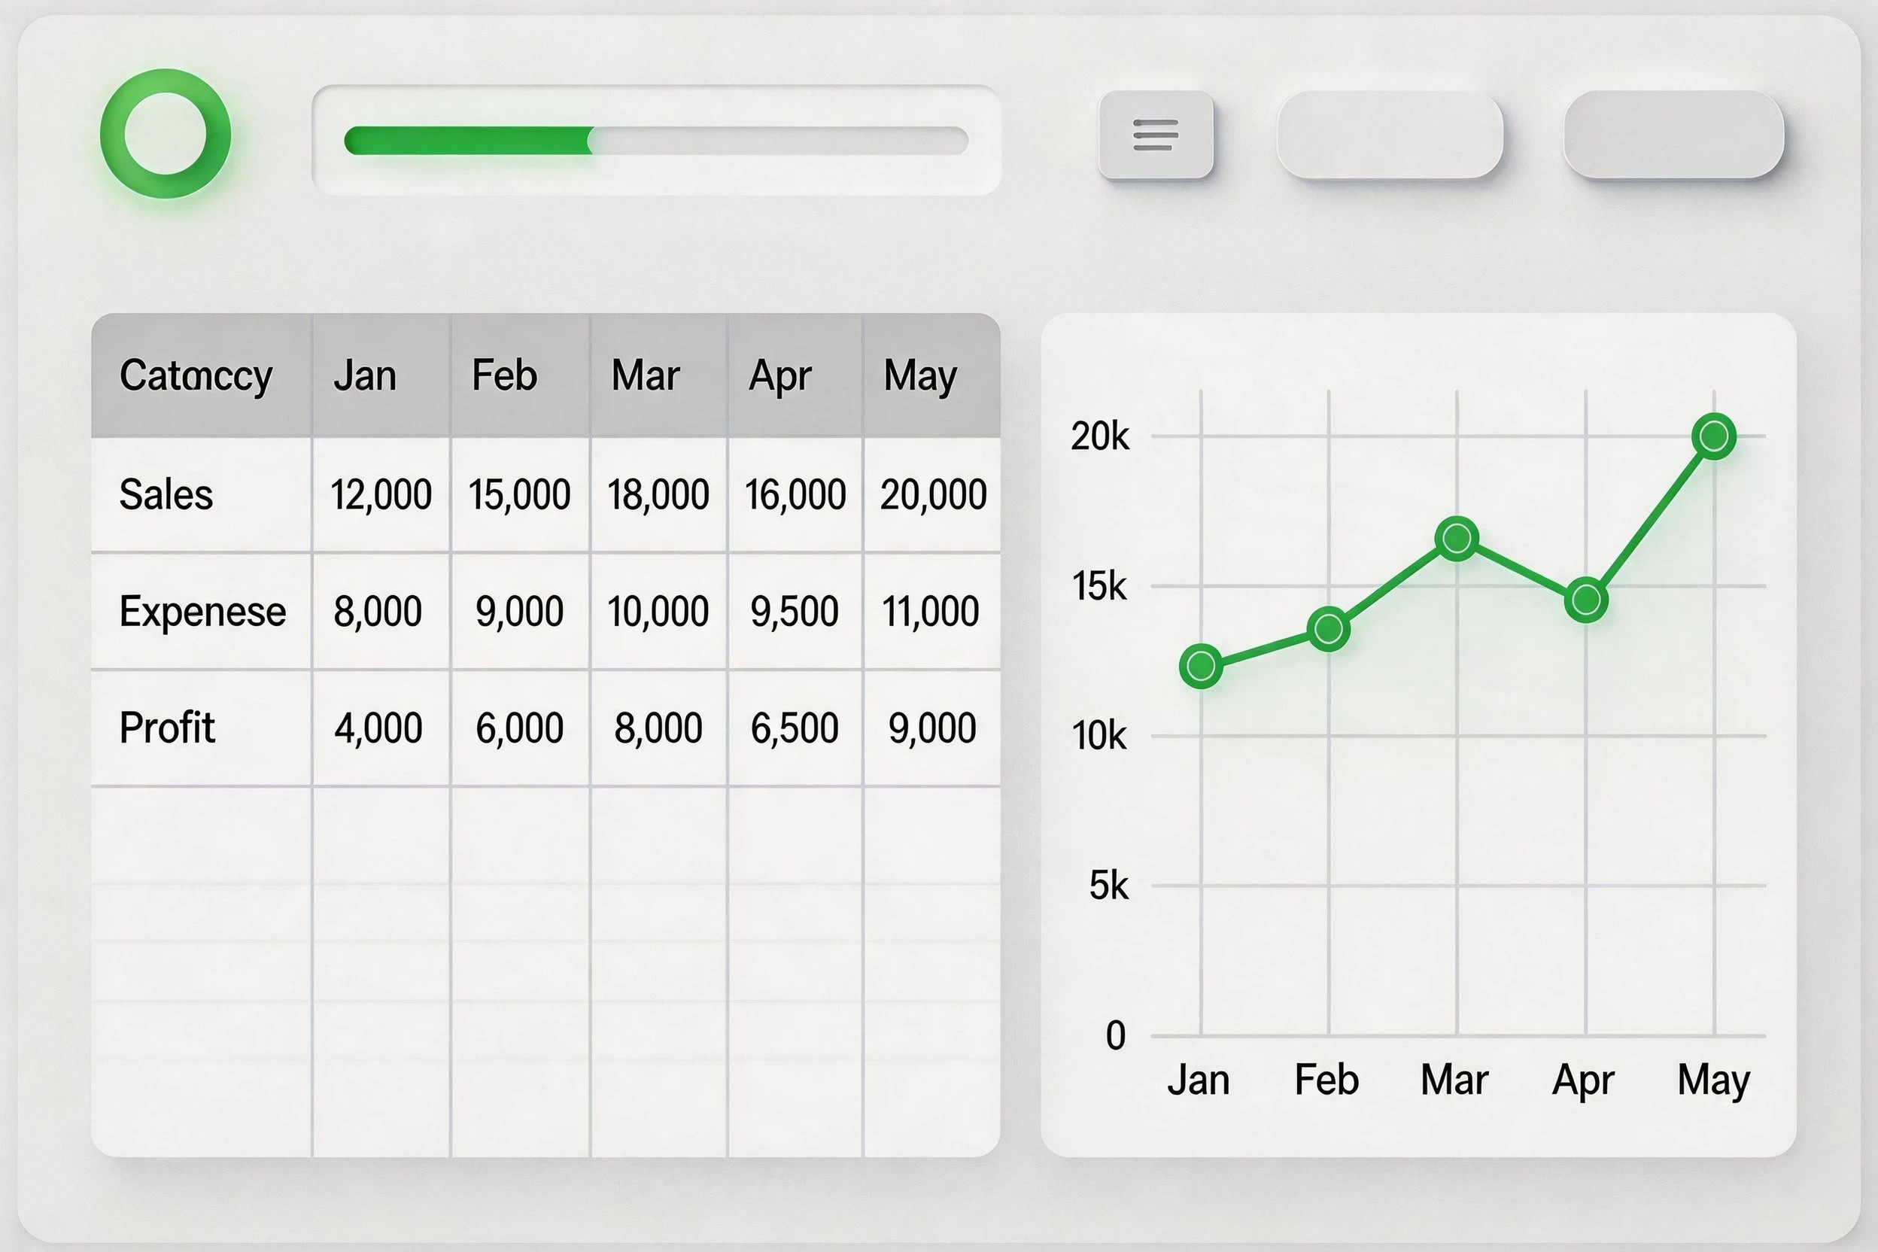Select the May column header
This screenshot has width=1878, height=1252.
[920, 375]
